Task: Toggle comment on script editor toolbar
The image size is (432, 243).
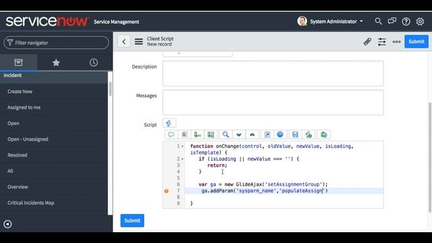Action: (x=171, y=135)
